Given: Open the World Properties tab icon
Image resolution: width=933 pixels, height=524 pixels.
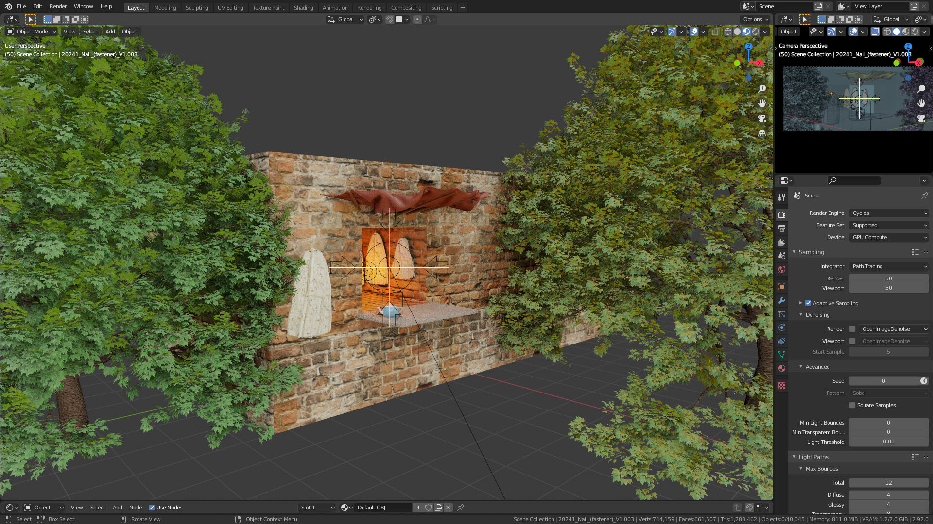Looking at the screenshot, I should [x=782, y=269].
